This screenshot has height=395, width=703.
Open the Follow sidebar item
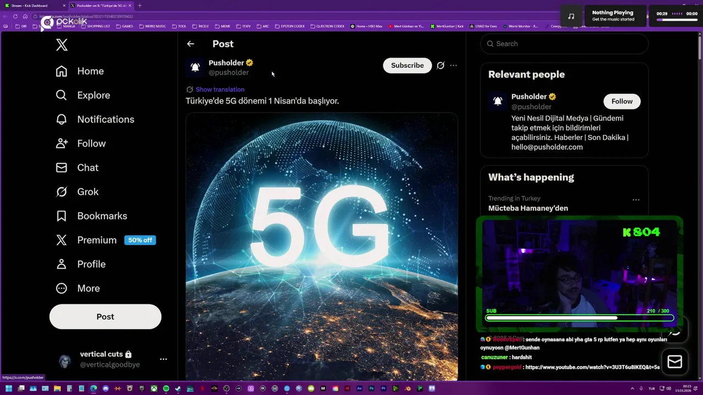tap(81, 144)
